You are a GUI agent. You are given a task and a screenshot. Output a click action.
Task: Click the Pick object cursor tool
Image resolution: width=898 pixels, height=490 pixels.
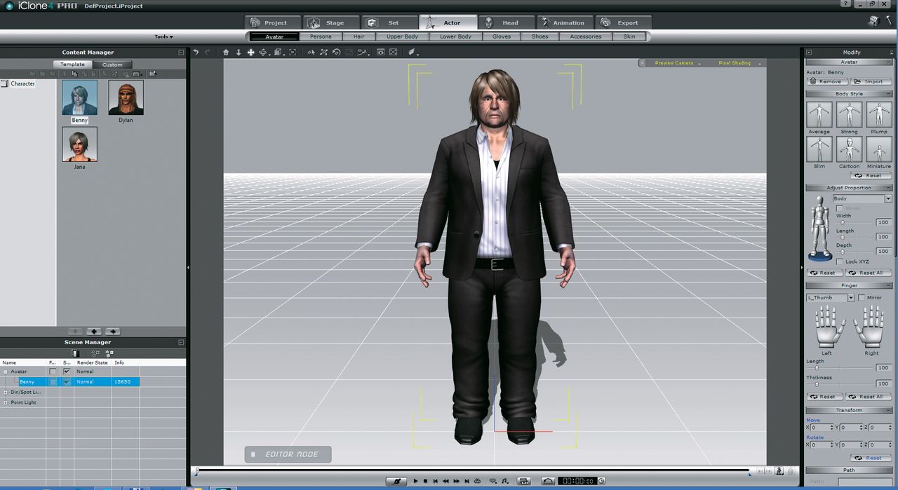click(312, 53)
